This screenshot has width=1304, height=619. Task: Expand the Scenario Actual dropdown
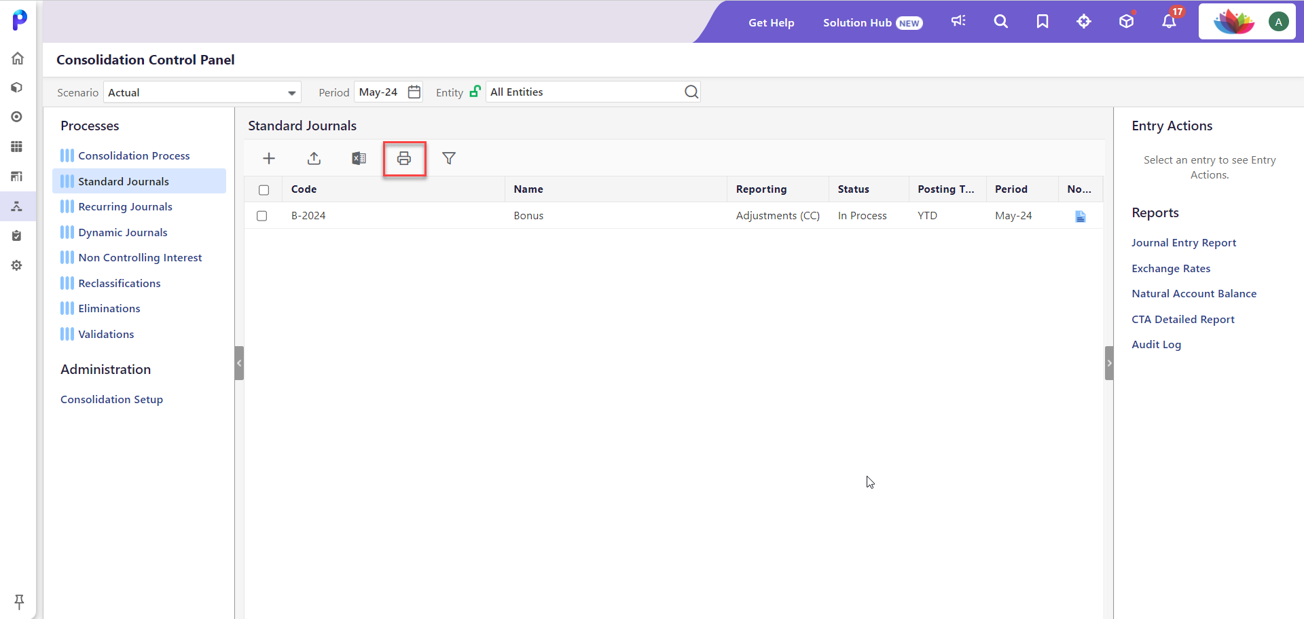coord(291,93)
